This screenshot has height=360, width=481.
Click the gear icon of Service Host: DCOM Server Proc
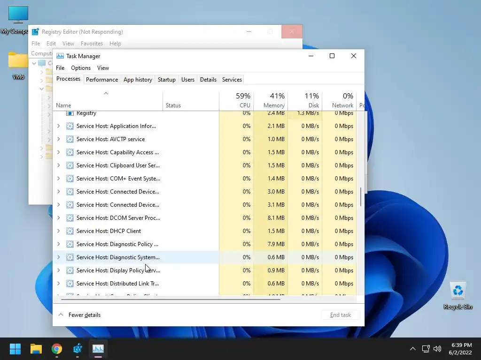pyautogui.click(x=70, y=218)
